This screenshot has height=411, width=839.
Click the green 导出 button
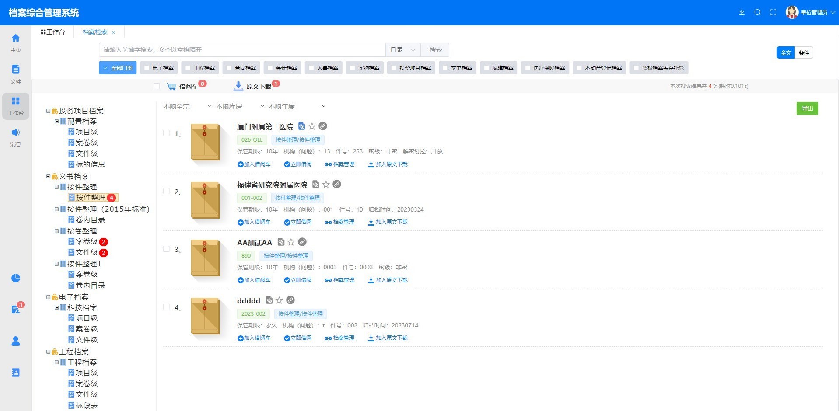pyautogui.click(x=807, y=108)
